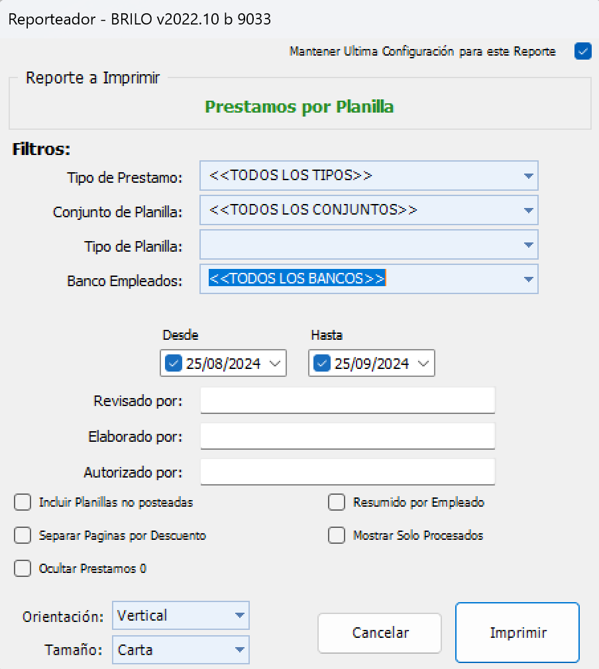This screenshot has width=599, height=669.
Task: Click the Imprimir button
Action: click(x=517, y=632)
